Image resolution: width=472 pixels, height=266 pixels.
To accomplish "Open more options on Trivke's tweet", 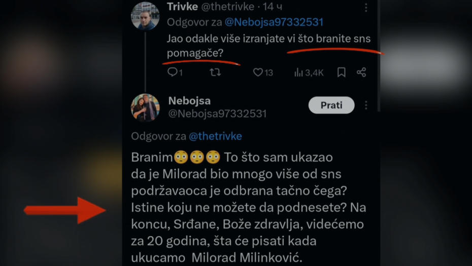I will [x=366, y=8].
